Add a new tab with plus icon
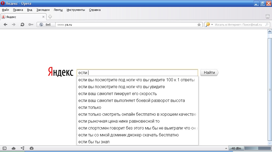272x152 pixels. coord(50,17)
